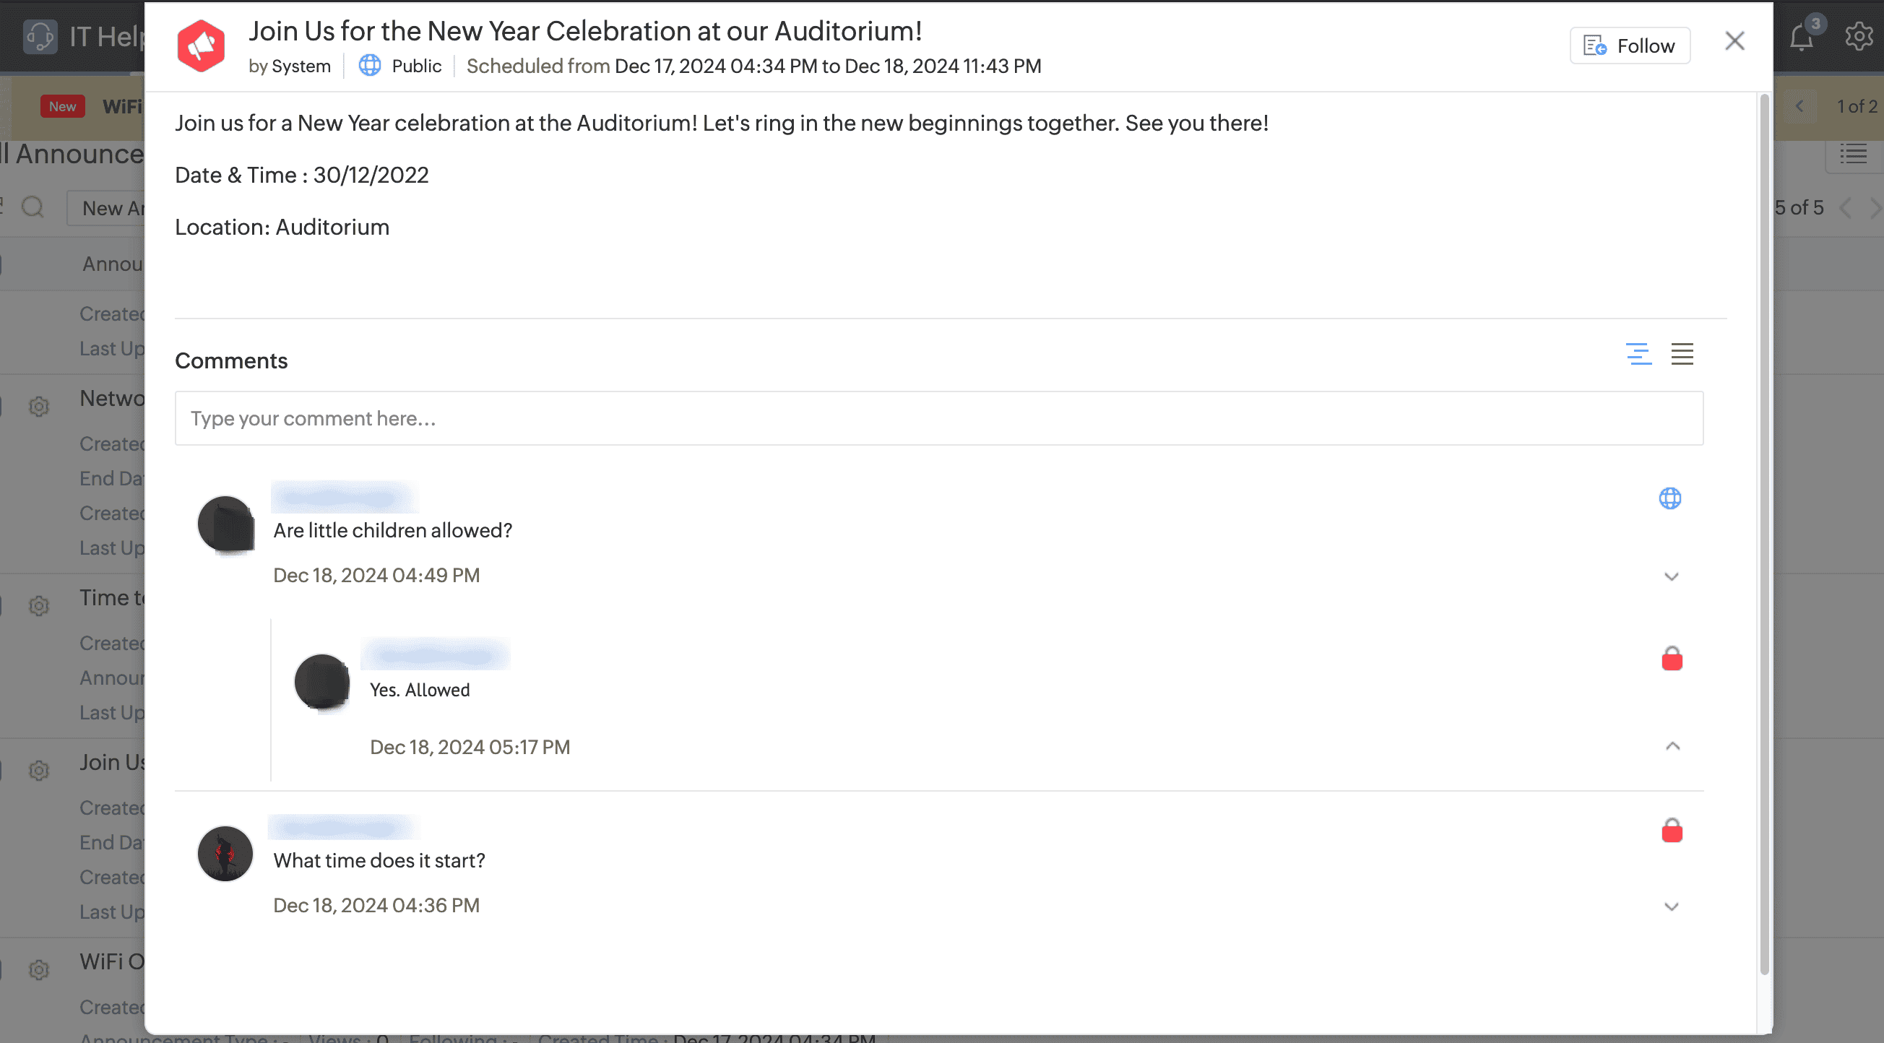Click the IT Help Desk headset logo
The image size is (1884, 1043).
coord(40,37)
